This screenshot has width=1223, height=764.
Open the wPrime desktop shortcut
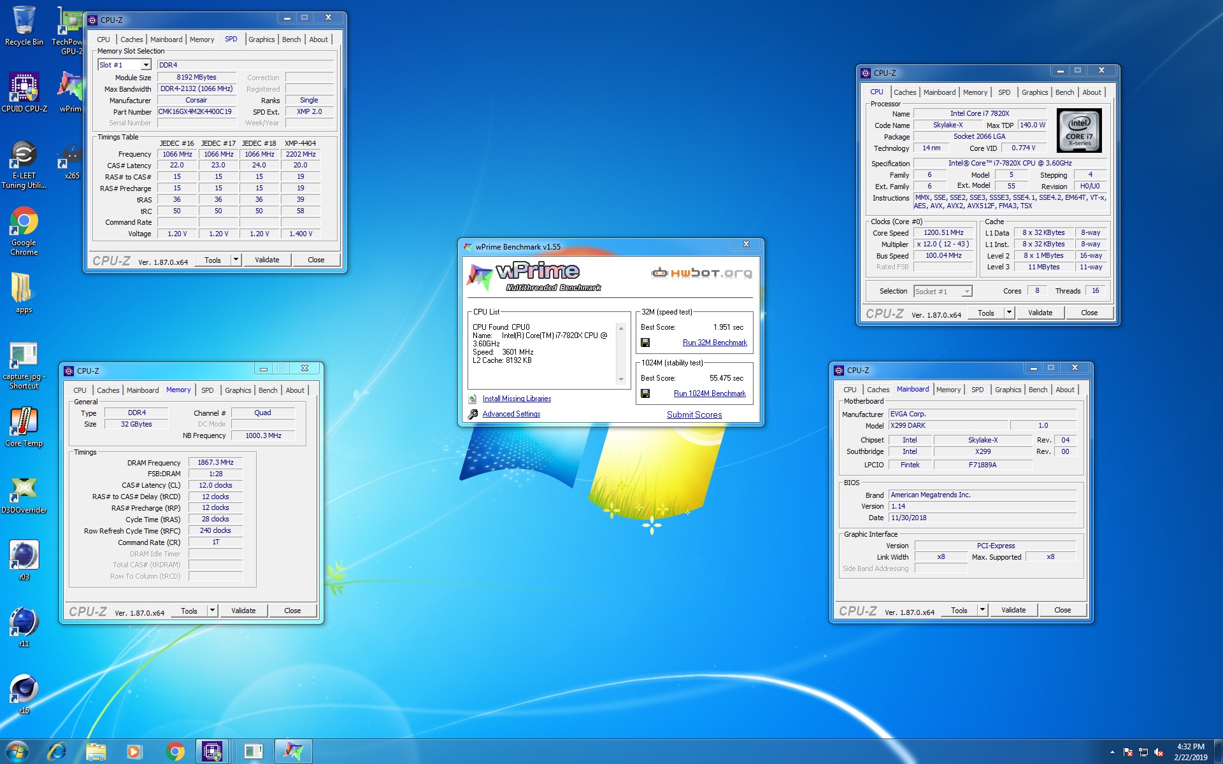(x=71, y=92)
